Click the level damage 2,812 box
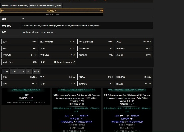This screenshot has width=184, height=132. click(x=20, y=84)
